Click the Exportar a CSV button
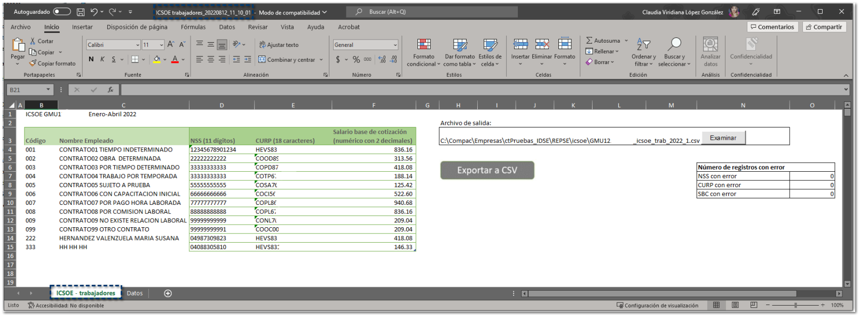 coord(487,170)
